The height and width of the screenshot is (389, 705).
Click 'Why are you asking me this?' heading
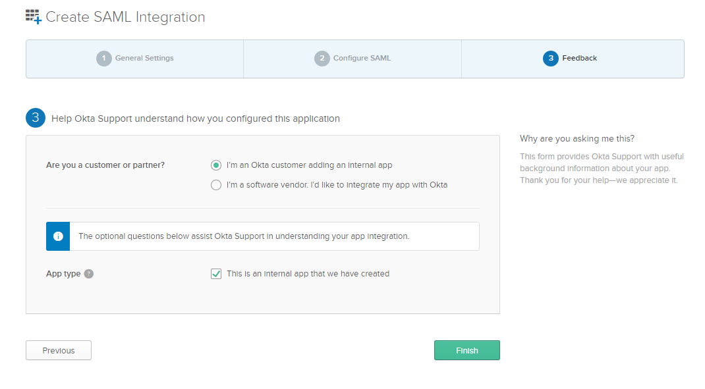coord(577,139)
